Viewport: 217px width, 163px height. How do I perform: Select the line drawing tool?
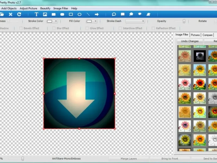pyautogui.click(x=88, y=14)
